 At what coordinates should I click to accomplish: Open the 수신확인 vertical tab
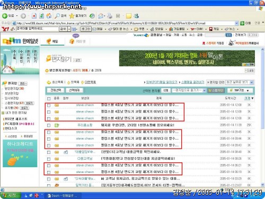click(21, 56)
